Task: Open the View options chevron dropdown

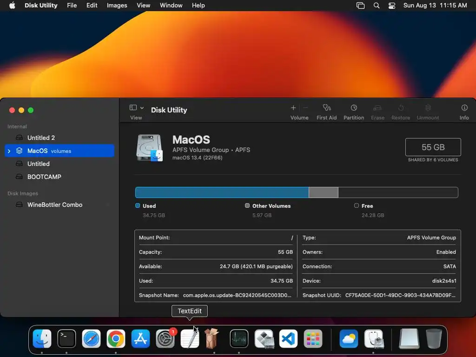Action: [x=142, y=108]
